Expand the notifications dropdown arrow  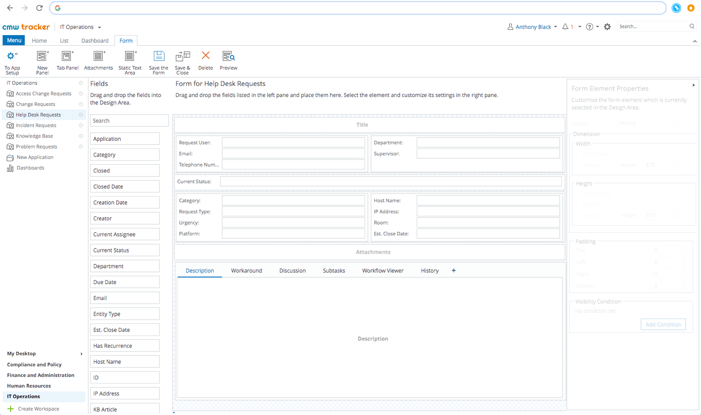[579, 27]
